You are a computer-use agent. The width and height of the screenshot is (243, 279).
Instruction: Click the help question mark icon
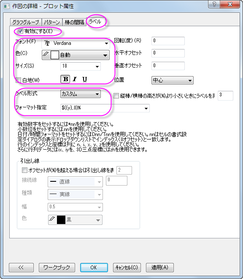tap(214, 4)
